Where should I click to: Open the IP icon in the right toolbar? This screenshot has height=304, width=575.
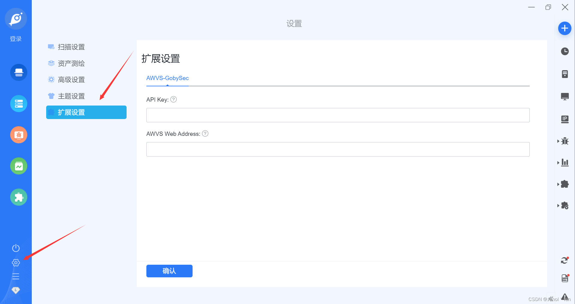pyautogui.click(x=565, y=119)
